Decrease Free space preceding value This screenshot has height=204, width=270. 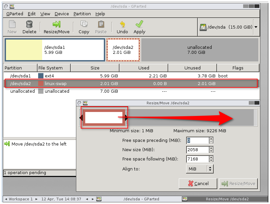click(x=211, y=142)
